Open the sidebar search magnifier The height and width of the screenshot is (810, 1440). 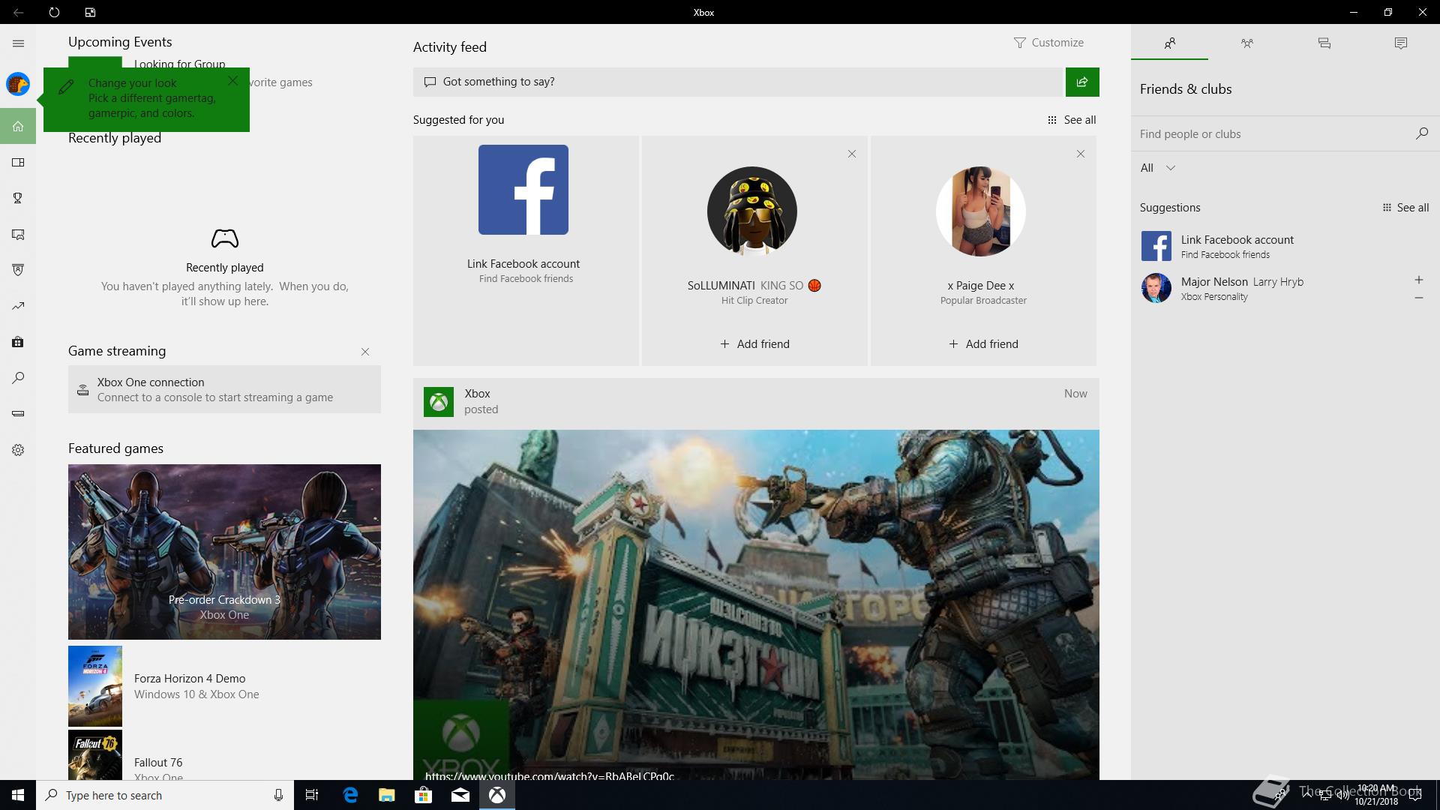18,378
